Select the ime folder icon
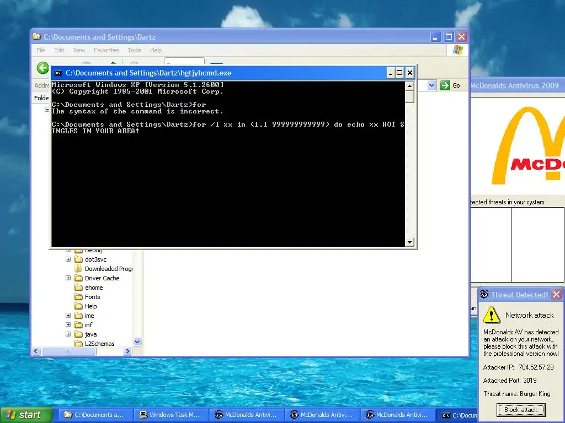The width and height of the screenshot is (565, 423). (78, 316)
